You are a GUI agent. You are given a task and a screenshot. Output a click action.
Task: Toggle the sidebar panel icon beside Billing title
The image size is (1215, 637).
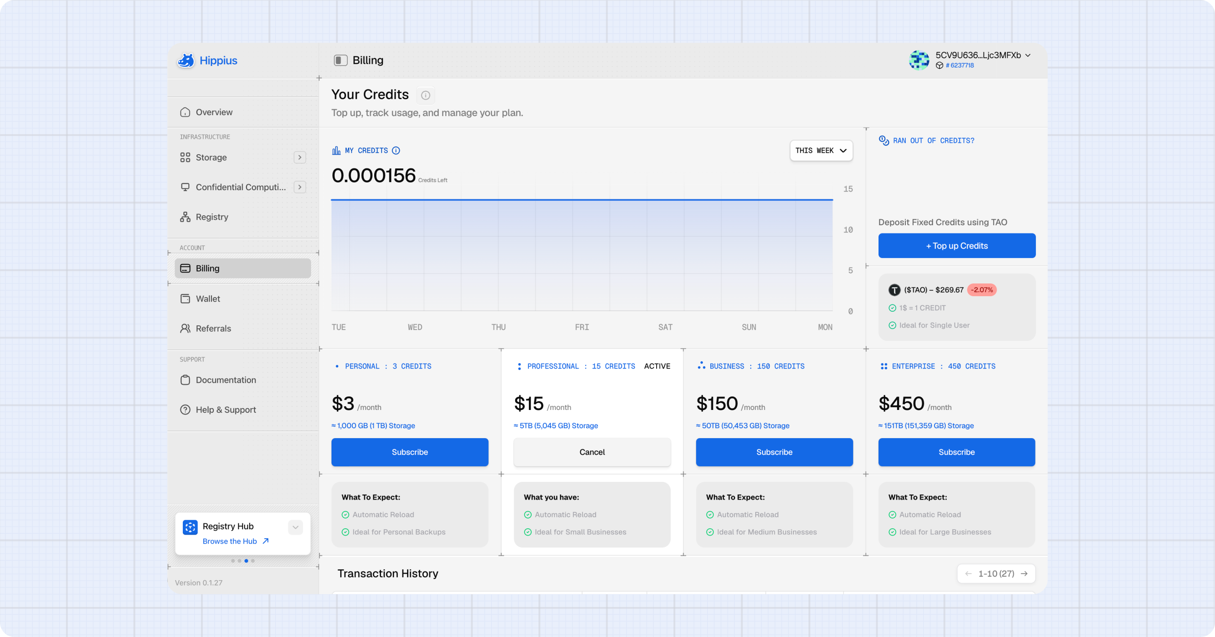point(341,61)
